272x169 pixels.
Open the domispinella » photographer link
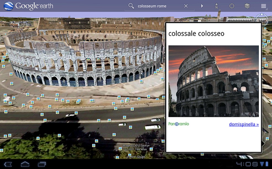pyautogui.click(x=244, y=124)
